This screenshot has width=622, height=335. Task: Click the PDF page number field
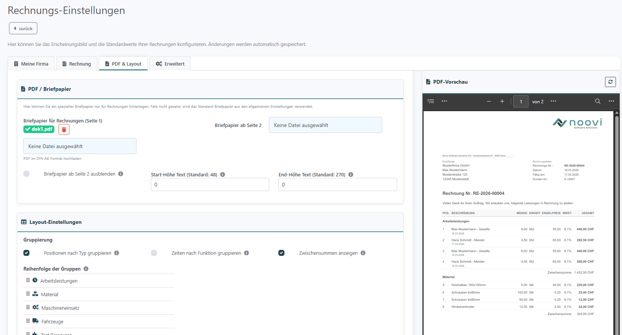tap(521, 101)
